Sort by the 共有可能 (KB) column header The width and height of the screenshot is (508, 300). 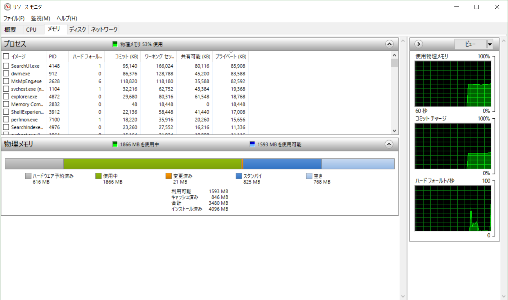195,57
